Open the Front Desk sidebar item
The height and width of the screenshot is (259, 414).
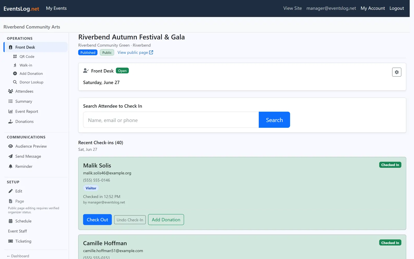[x=36, y=47]
